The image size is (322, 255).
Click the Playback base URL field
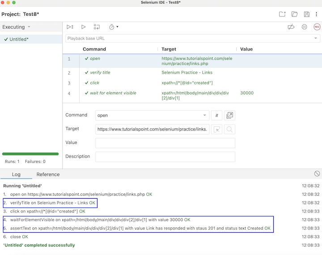193,38
